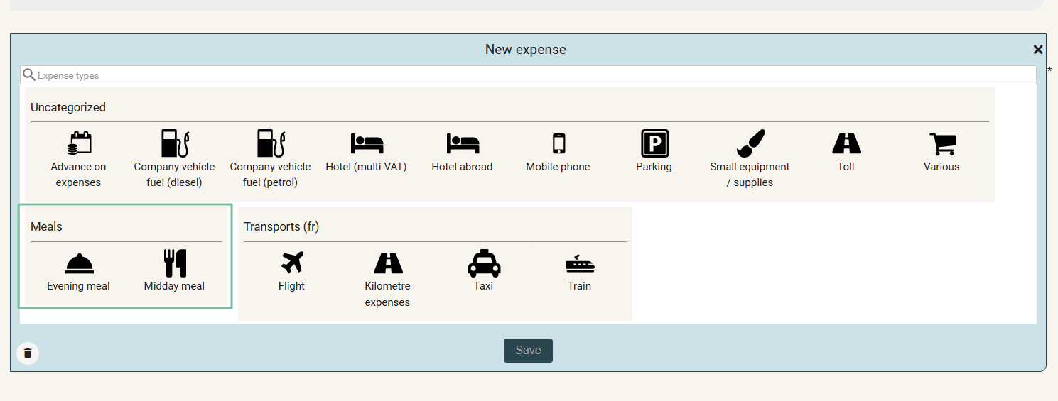Choose Company vehicle fuel (diesel) expense
The image size is (1058, 401).
coord(174,144)
